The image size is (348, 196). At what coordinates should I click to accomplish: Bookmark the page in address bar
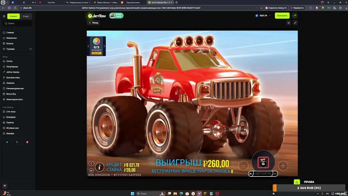click(262, 8)
